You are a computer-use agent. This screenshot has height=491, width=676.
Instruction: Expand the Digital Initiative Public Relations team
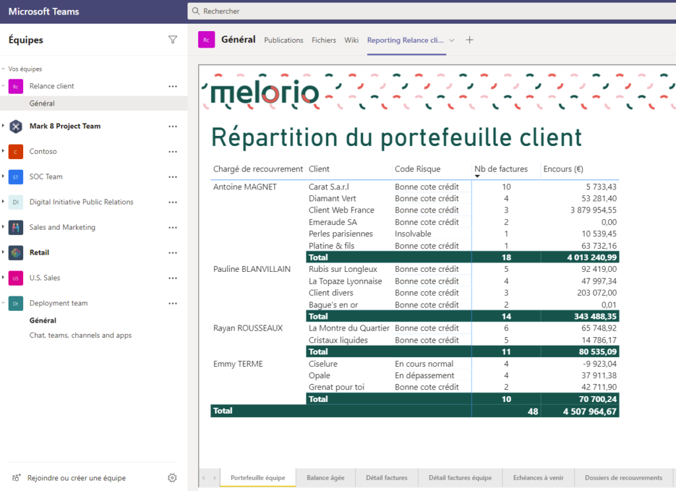point(3,202)
